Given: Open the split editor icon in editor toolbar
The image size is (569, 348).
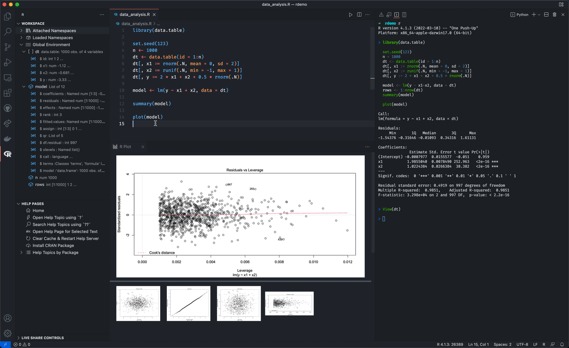Looking at the screenshot, I should click(359, 14).
